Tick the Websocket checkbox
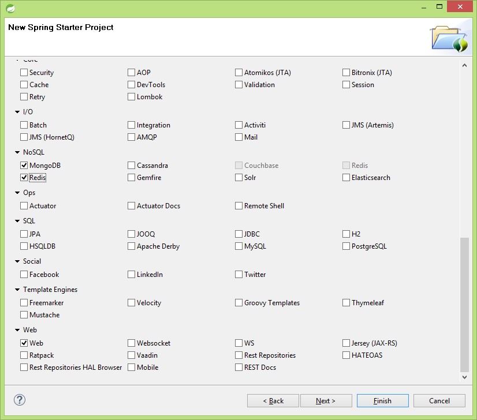477x420 pixels. point(131,343)
